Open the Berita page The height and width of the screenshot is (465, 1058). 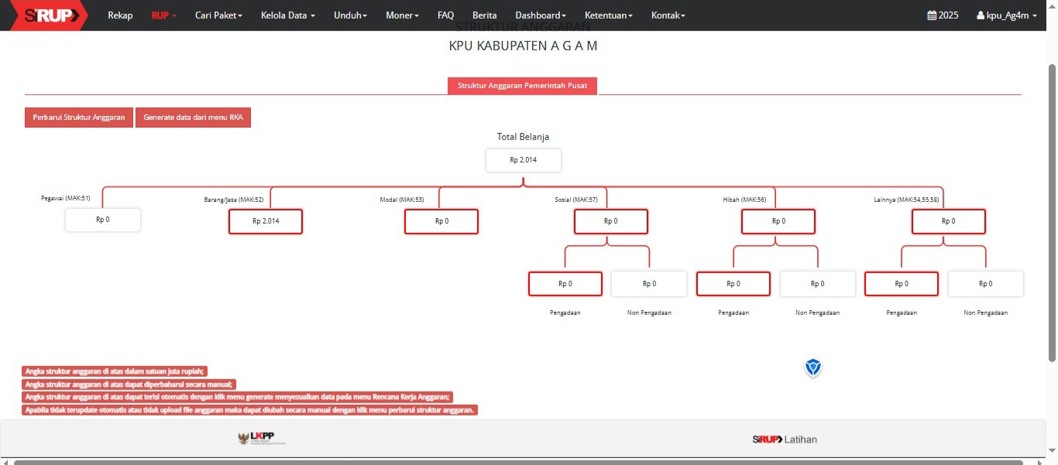[484, 15]
